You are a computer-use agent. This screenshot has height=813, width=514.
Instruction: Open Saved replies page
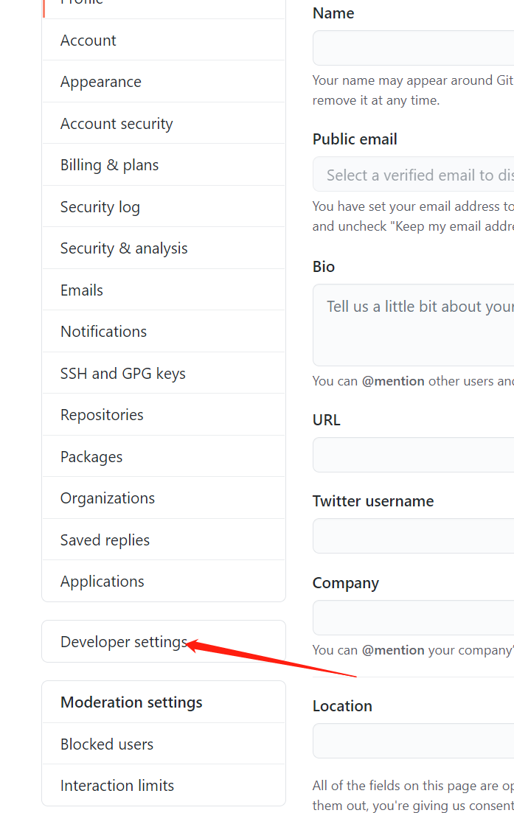click(105, 540)
